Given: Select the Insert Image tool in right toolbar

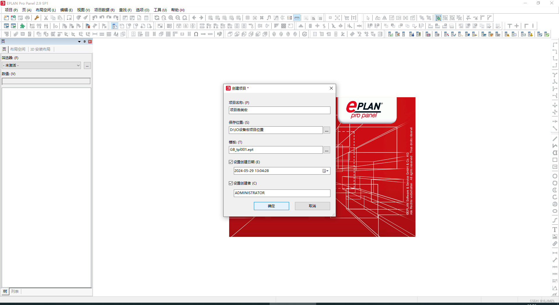Looking at the screenshot, I should click(x=555, y=237).
